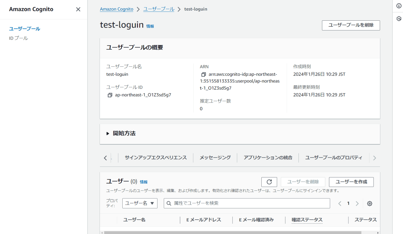Click the 2024年1月26日 creation time value
This screenshot has width=403, height=234.
pos(319,74)
